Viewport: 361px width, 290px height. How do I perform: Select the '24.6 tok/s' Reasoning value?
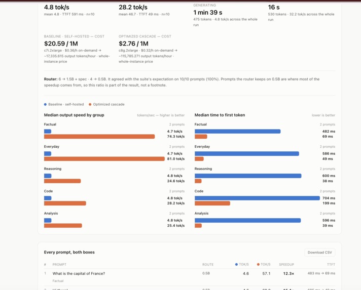176,181
